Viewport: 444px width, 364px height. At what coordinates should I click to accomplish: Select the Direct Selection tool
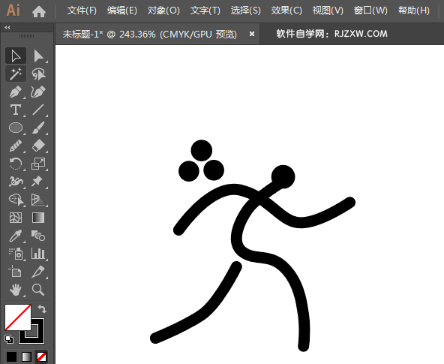tap(38, 56)
